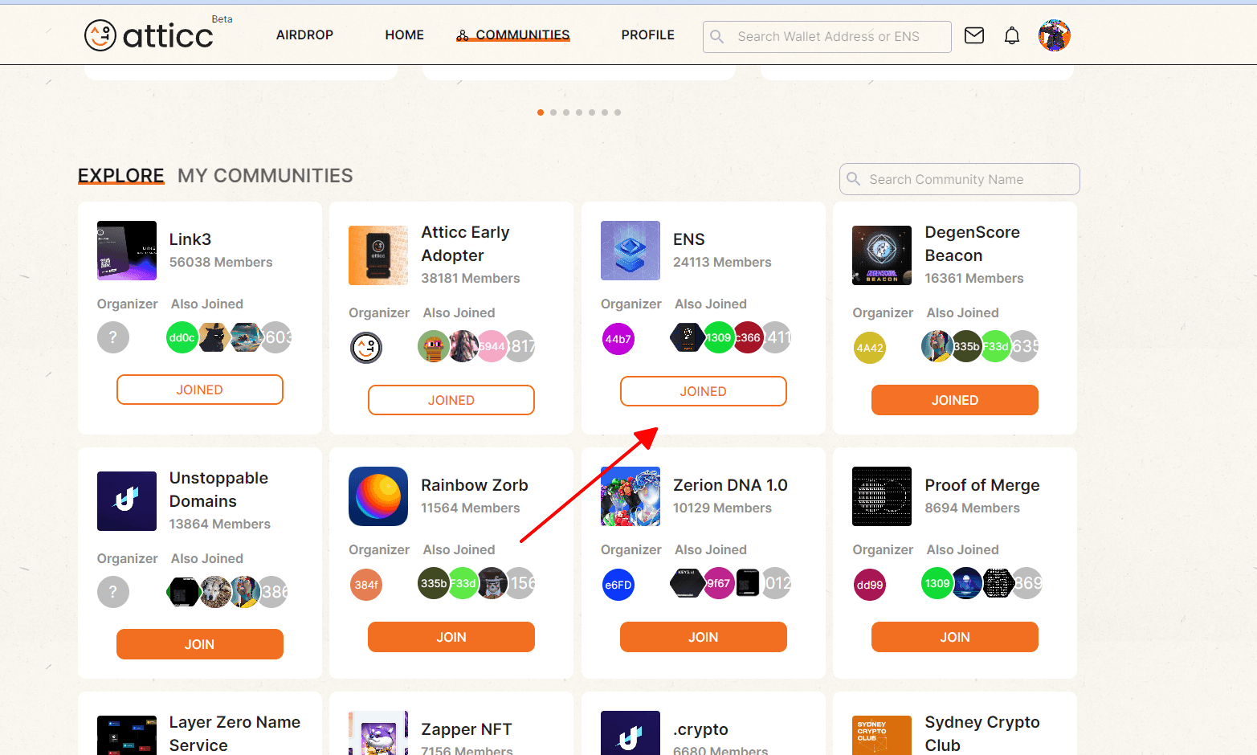
Task: Join the Zerion DNA 1.0 community
Action: [x=704, y=637]
